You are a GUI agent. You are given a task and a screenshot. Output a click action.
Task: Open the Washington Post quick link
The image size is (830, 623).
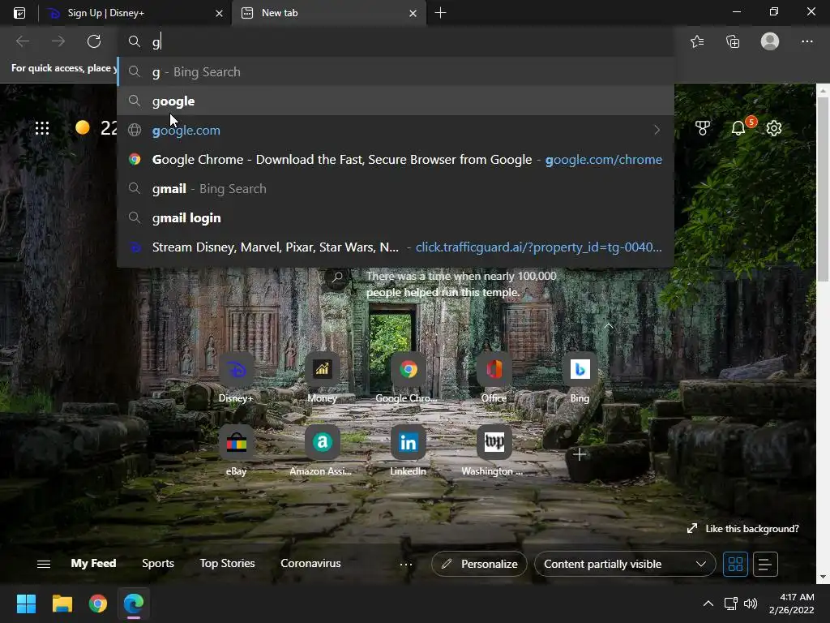[494, 451]
